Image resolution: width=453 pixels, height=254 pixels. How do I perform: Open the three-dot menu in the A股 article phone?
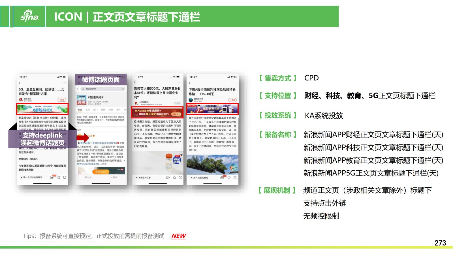235,83
